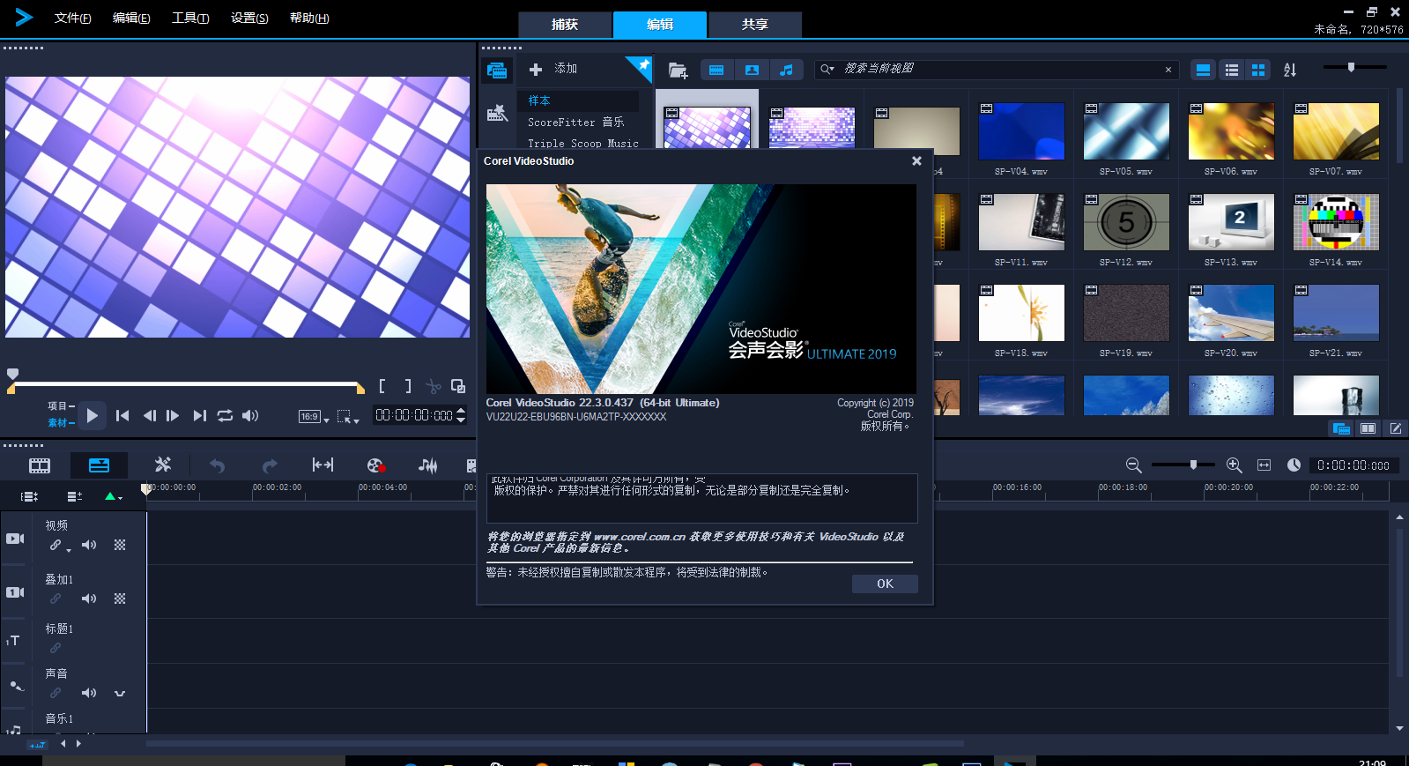Enlarge preview window icon beside scissors
Image resolution: width=1409 pixels, height=766 pixels.
458,386
